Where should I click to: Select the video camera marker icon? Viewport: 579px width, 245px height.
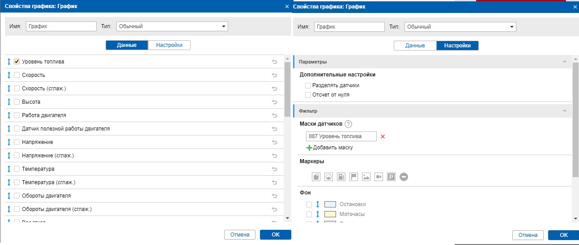pyautogui.click(x=379, y=177)
